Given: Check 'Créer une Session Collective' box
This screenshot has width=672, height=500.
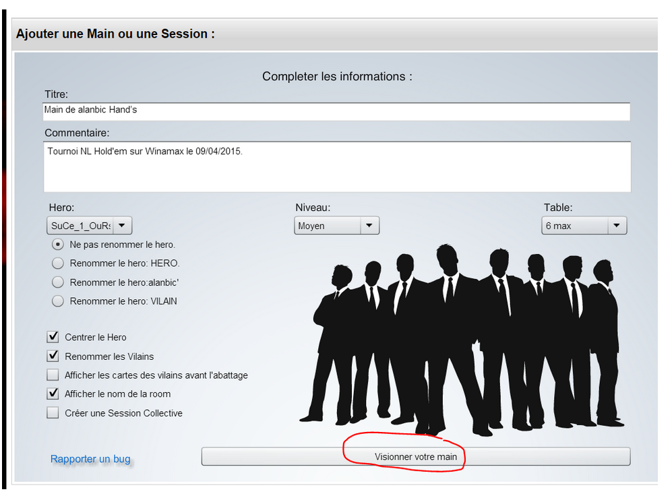Looking at the screenshot, I should (x=53, y=412).
